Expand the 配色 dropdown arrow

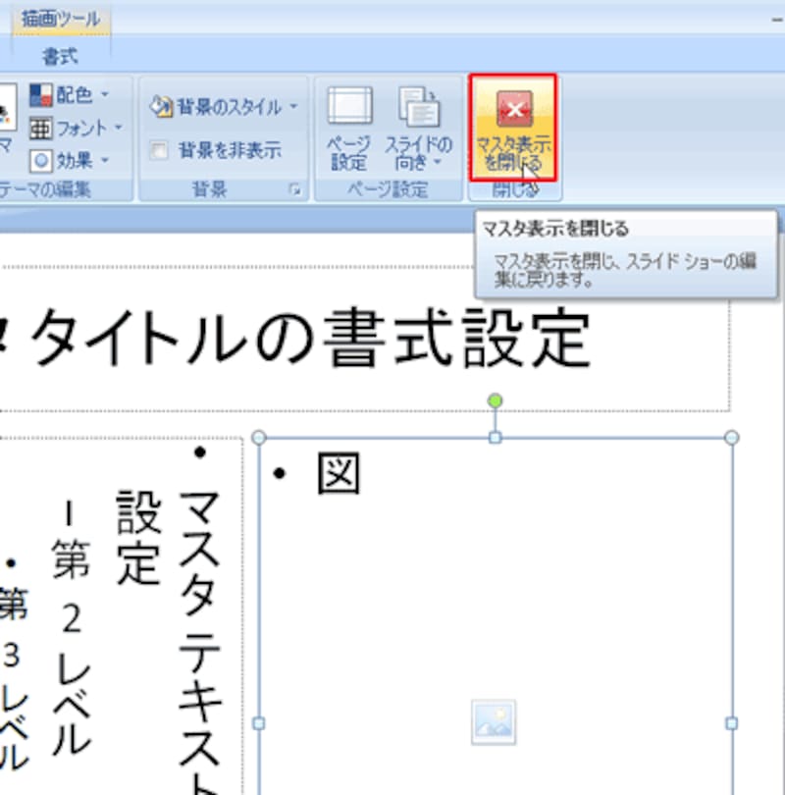tap(105, 95)
